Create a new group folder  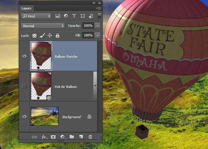coord(72,136)
